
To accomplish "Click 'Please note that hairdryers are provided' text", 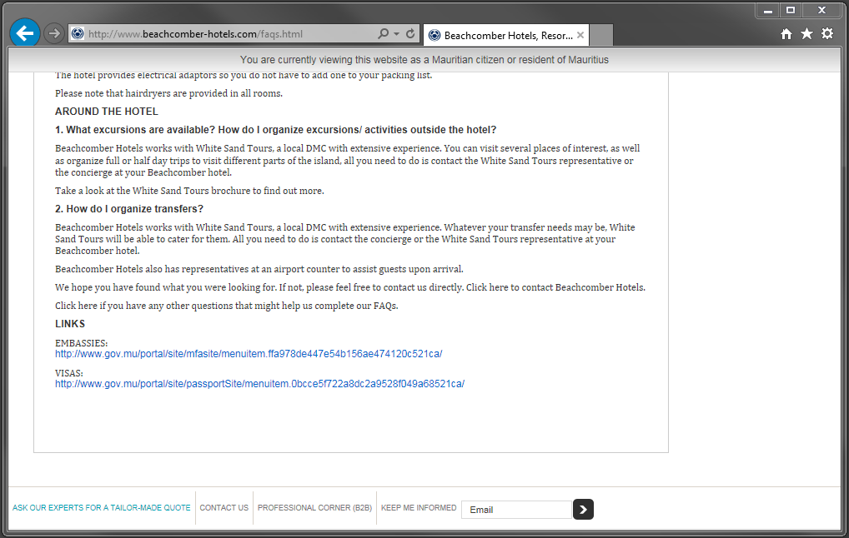I will [169, 93].
